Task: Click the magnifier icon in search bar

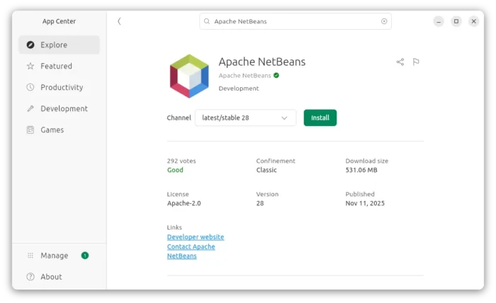Action: (207, 22)
